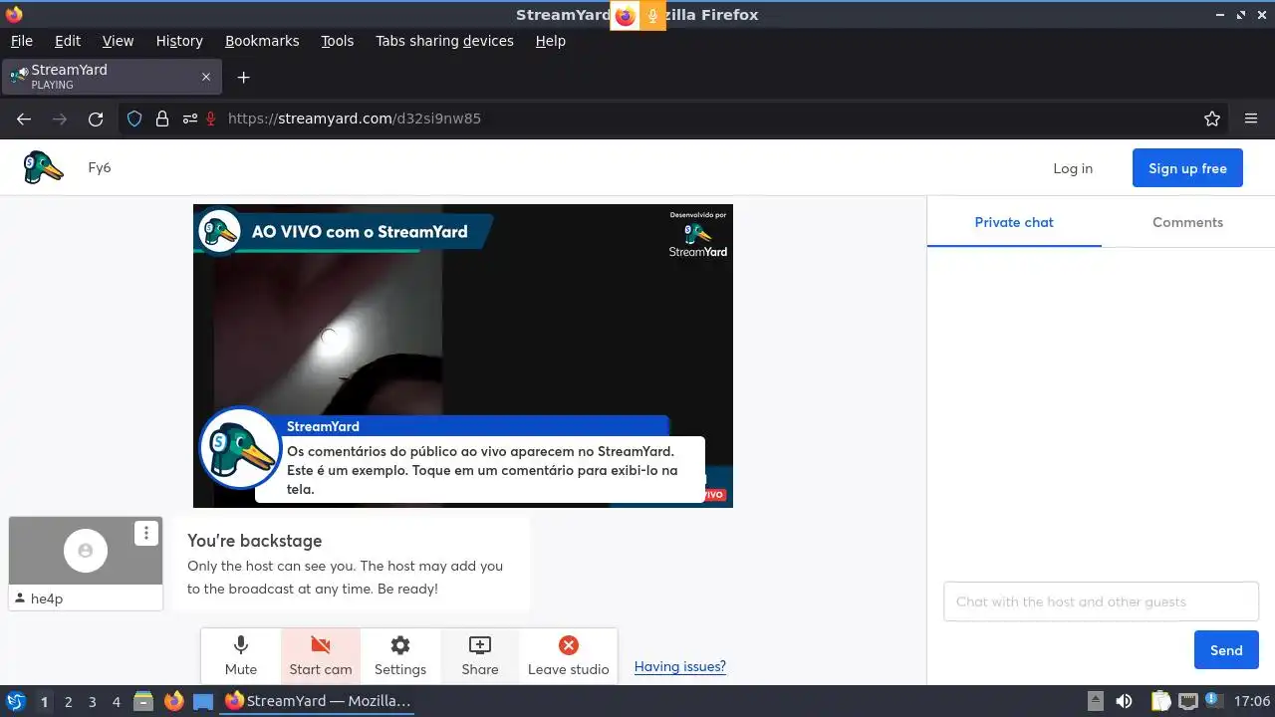Open the History menu
1275x717 pixels.
[179, 41]
